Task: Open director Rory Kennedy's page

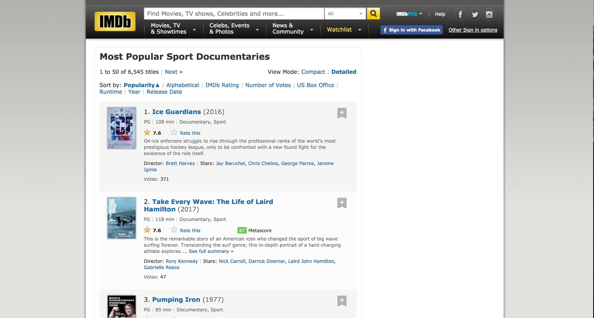Action: pyautogui.click(x=182, y=261)
